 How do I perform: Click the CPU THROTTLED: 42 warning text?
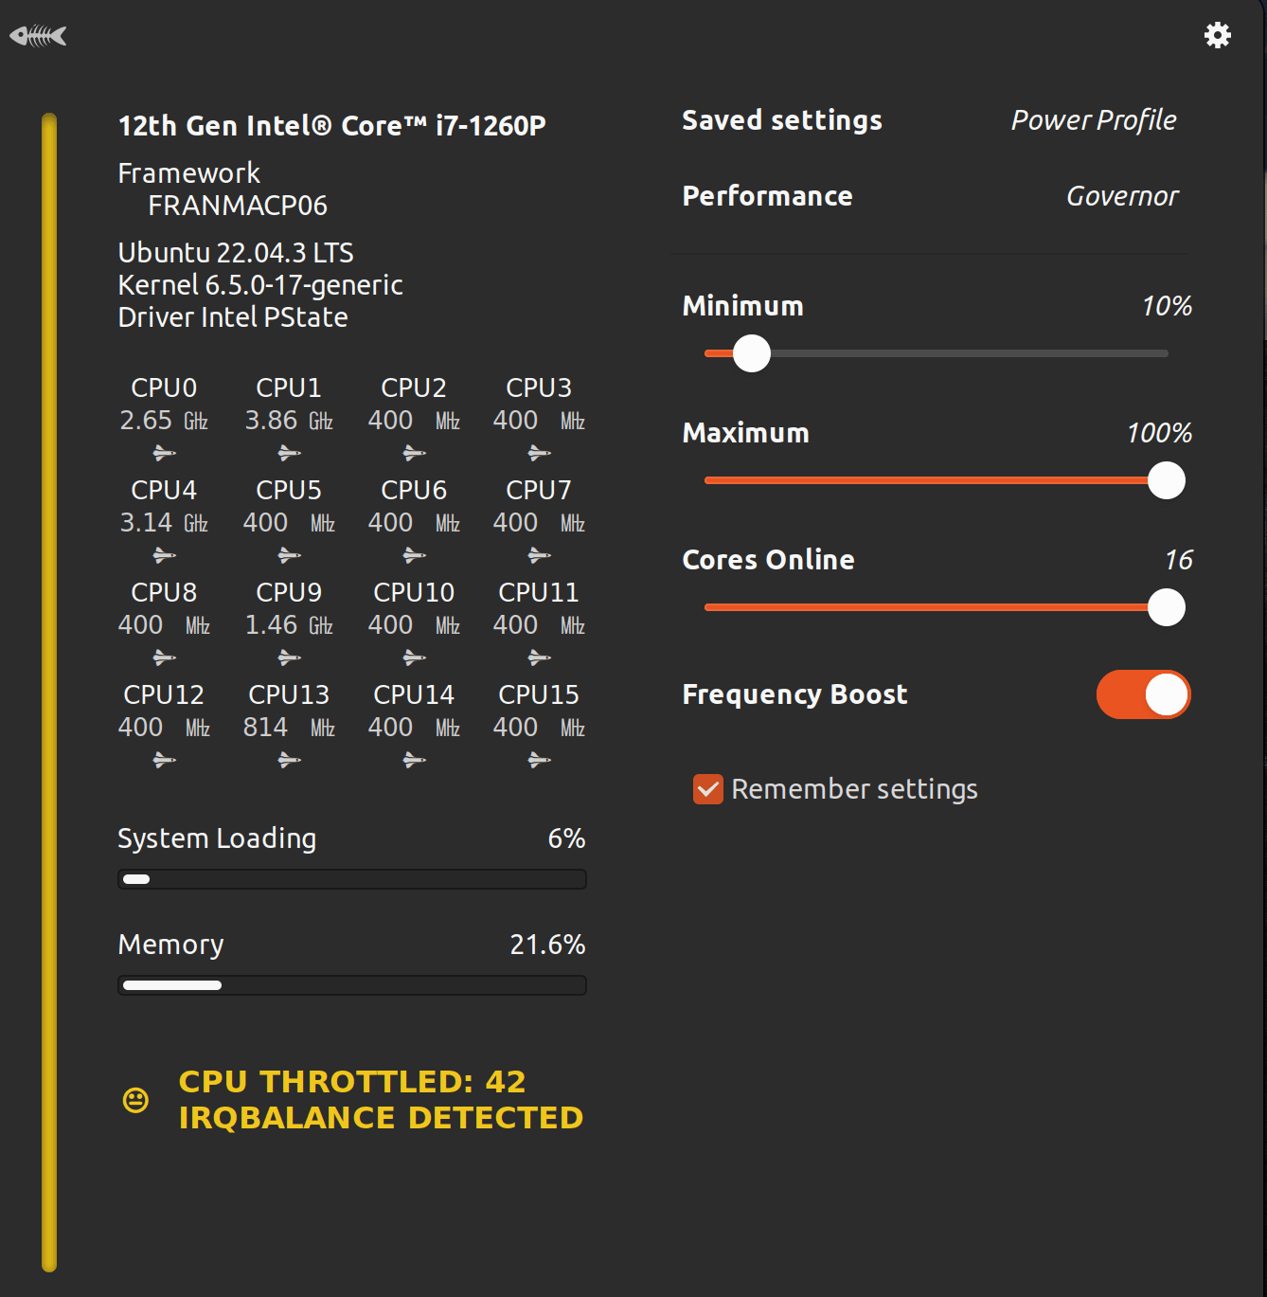pyautogui.click(x=352, y=1081)
